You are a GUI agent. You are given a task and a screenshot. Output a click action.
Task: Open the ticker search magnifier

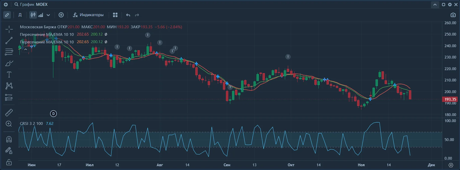click(16, 5)
